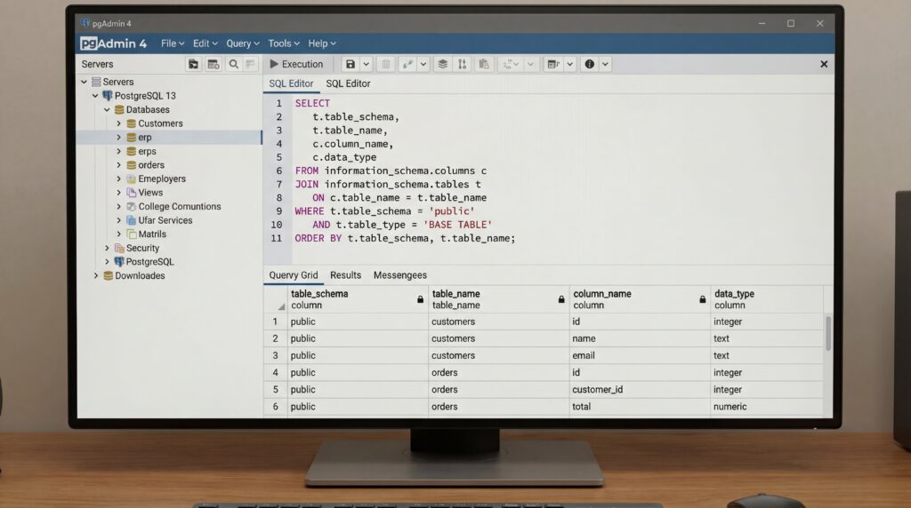This screenshot has height=508, width=911.
Task: Click the sort/filter rows icon
Action: point(462,64)
